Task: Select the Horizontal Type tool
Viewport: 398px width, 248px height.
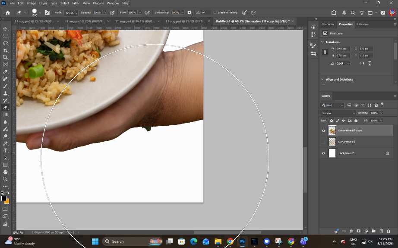Action: pos(5,151)
